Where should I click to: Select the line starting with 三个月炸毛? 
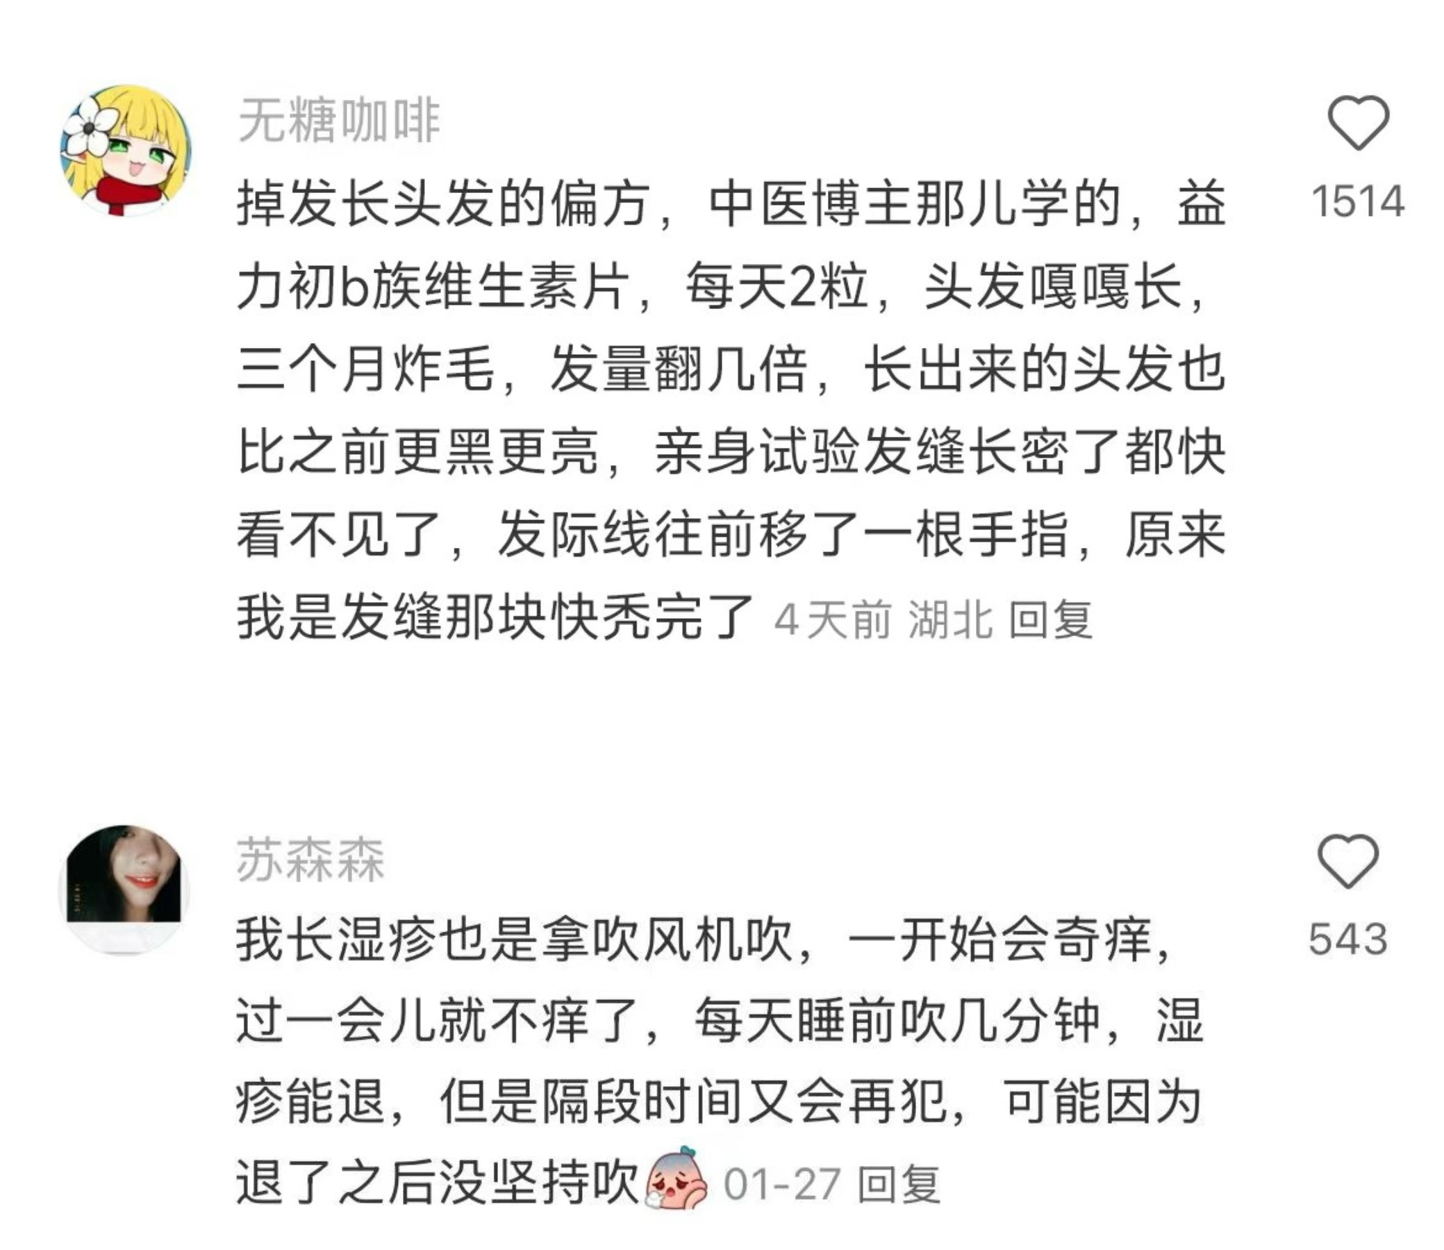(731, 369)
